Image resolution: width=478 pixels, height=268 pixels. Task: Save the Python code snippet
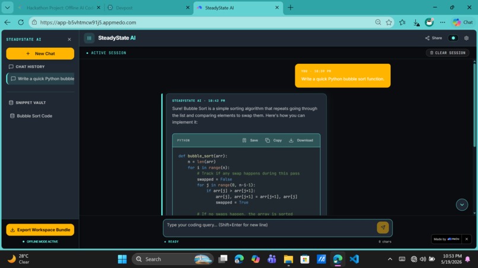coord(250,140)
